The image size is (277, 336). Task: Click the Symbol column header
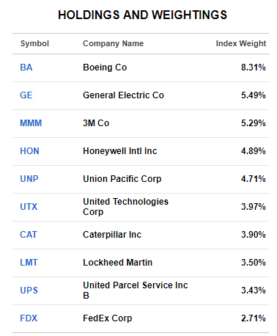point(34,43)
